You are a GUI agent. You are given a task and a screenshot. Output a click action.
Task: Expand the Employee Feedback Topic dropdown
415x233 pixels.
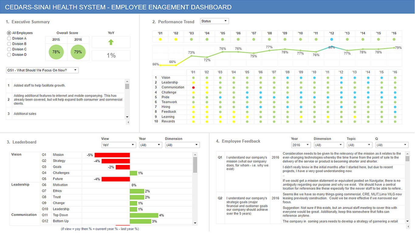(359, 145)
